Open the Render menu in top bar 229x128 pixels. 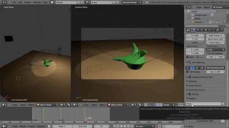pyautogui.click(x=28, y=2)
